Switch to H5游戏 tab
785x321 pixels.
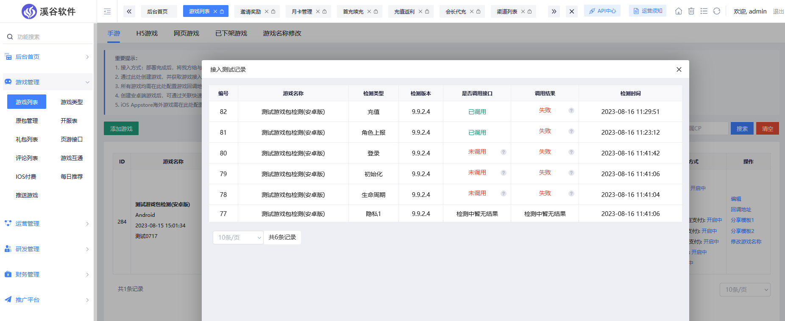pyautogui.click(x=147, y=33)
